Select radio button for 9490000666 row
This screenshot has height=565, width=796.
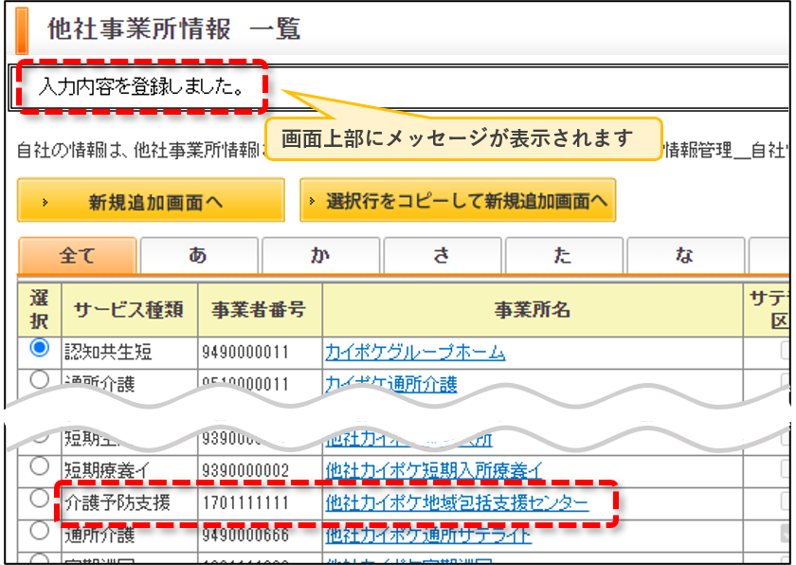click(39, 531)
